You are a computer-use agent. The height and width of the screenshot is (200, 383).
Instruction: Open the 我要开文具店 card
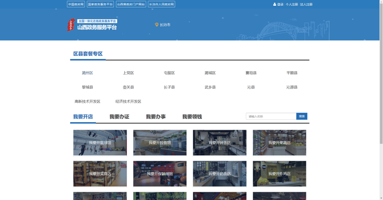point(100,174)
